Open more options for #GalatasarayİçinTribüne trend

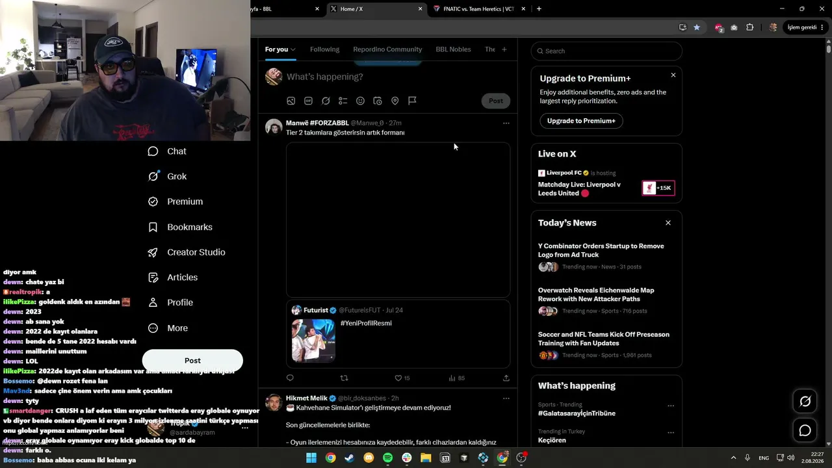pyautogui.click(x=671, y=406)
